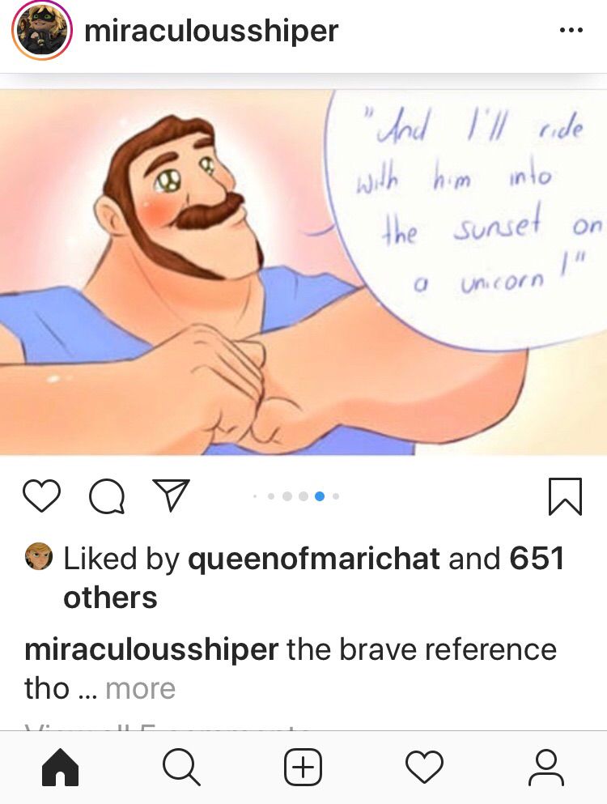
Task: Open your profile tab
Action: (x=546, y=767)
